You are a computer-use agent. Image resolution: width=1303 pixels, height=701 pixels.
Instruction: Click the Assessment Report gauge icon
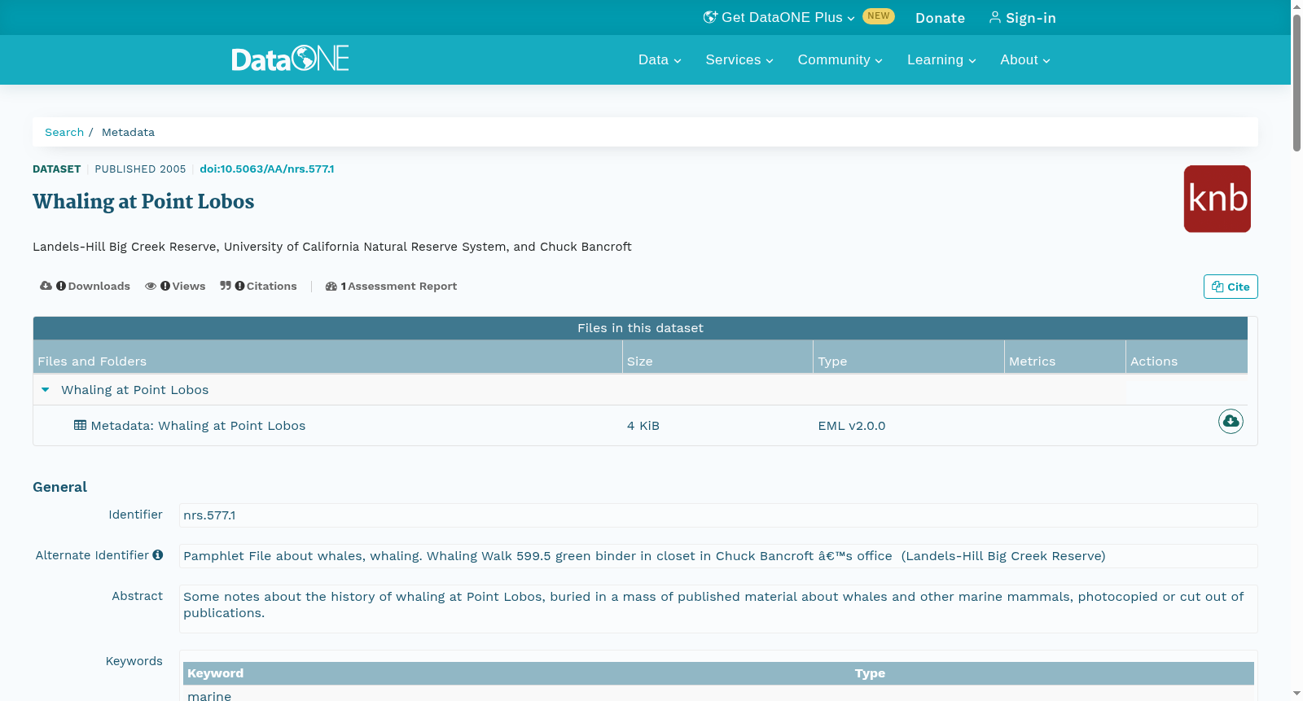331,286
